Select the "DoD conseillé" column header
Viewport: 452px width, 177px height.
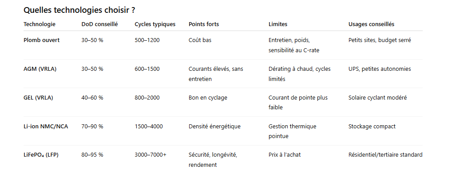coord(99,24)
